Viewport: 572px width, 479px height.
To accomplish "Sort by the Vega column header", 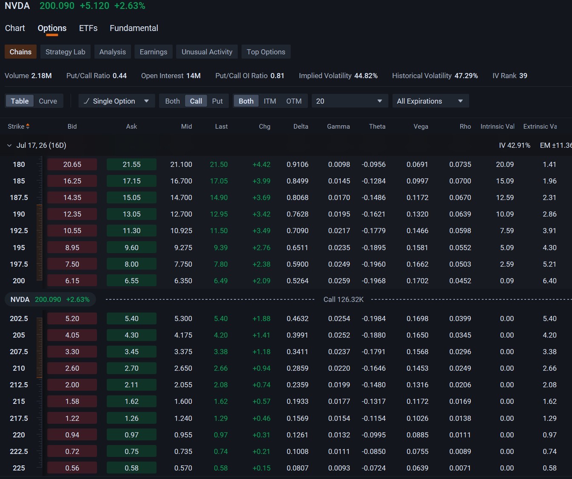I will [x=421, y=126].
